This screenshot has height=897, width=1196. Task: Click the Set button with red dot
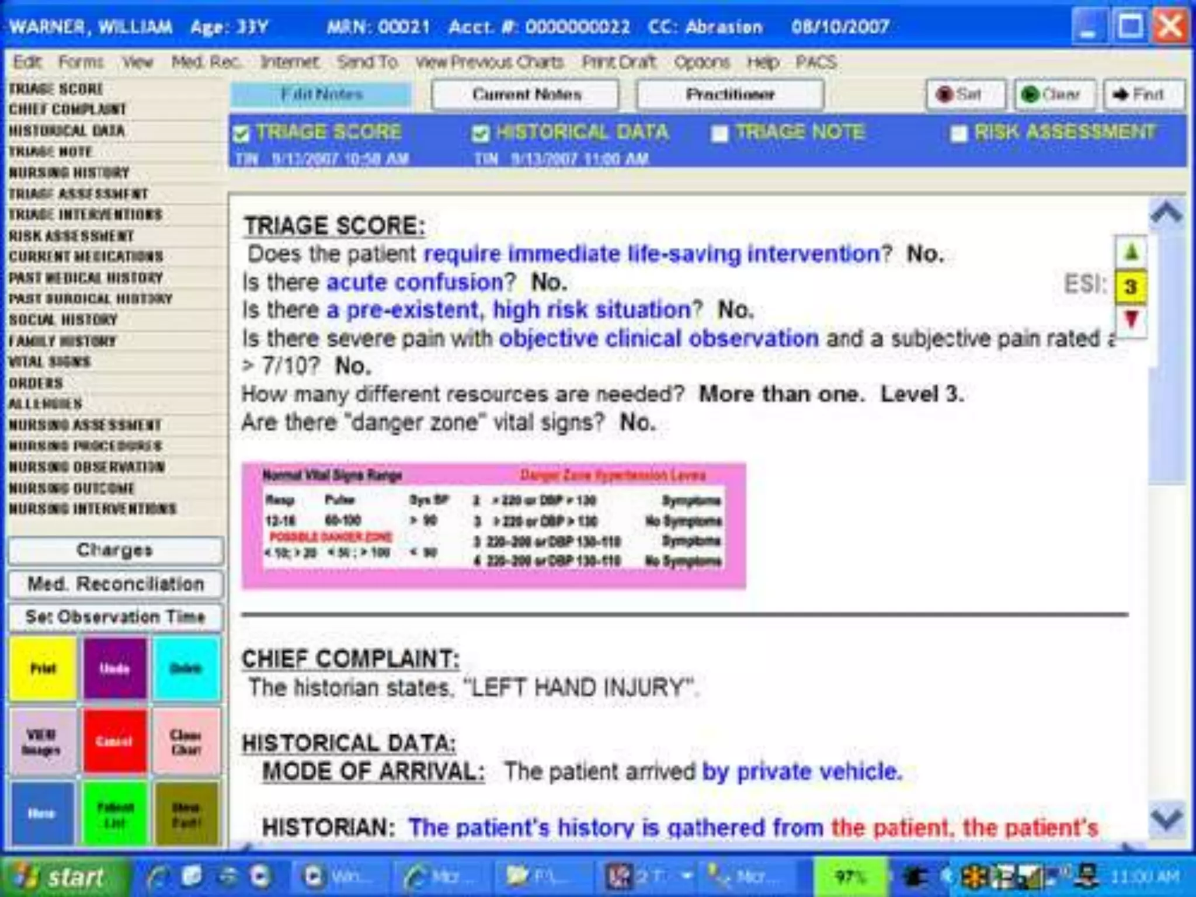(966, 95)
